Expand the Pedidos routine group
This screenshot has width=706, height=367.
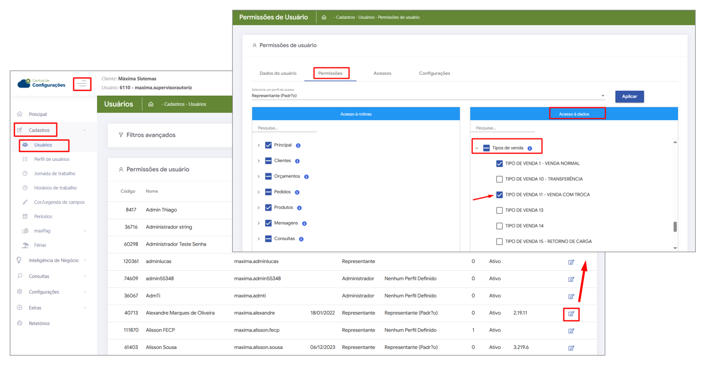point(259,192)
